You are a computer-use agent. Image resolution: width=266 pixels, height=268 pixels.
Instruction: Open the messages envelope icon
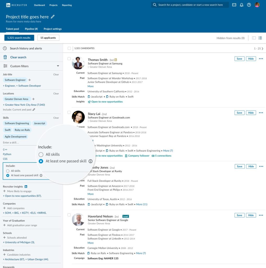pyautogui.click(x=234, y=5)
